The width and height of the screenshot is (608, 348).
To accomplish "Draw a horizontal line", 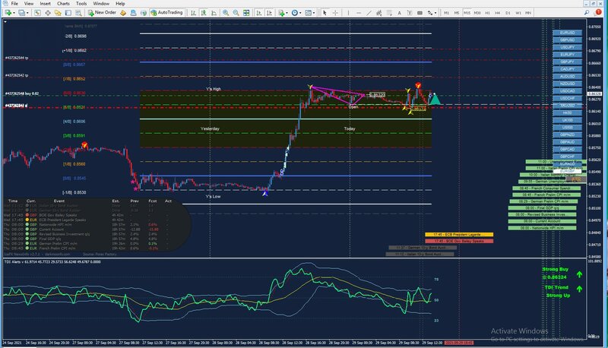I will coord(359,13).
